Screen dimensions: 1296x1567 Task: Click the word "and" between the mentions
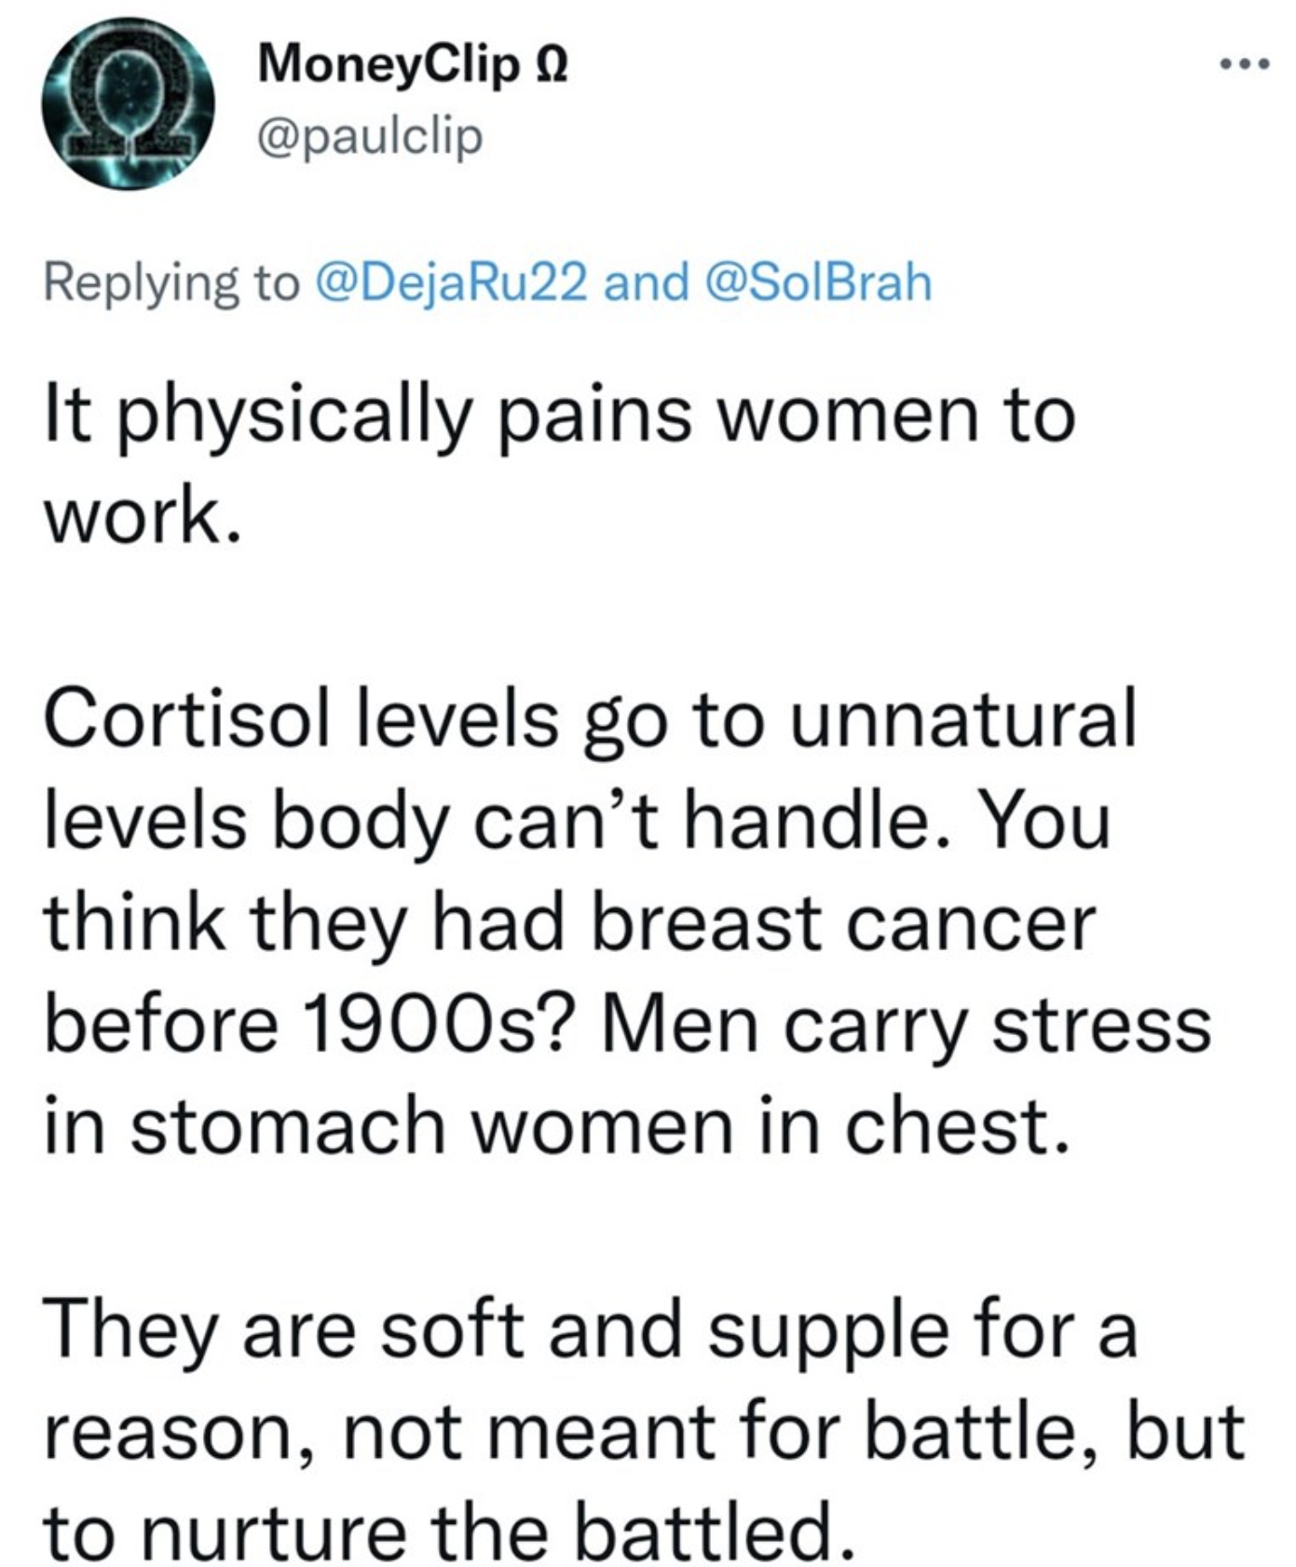click(x=644, y=281)
